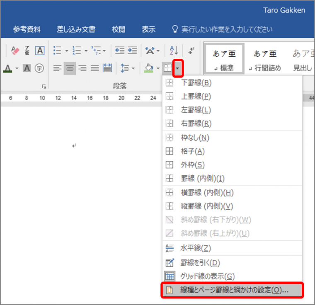Click the clear all formatting eraser icon
Image resolution: width=315 pixels, height=305 pixels.
[x=15, y=51]
